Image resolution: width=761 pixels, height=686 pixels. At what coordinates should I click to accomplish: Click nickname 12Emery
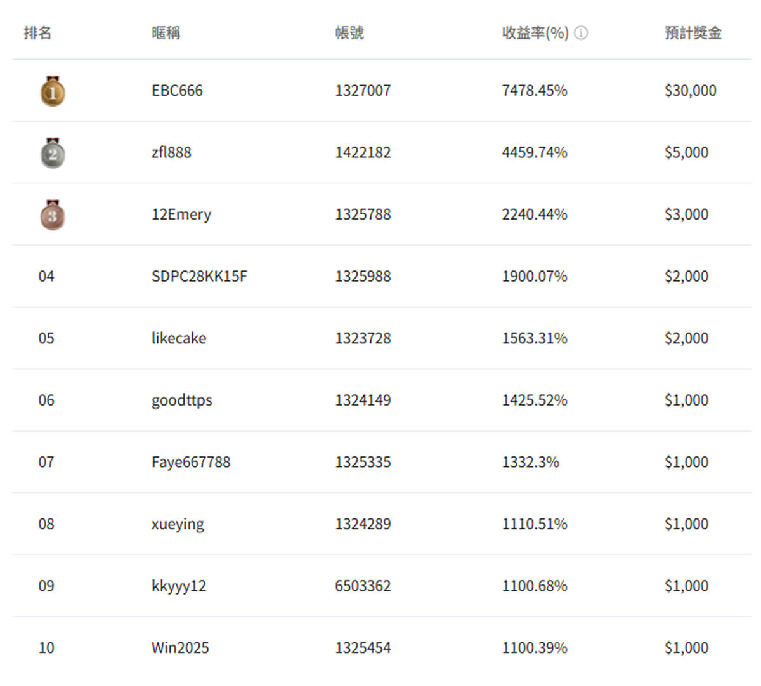[x=181, y=214]
